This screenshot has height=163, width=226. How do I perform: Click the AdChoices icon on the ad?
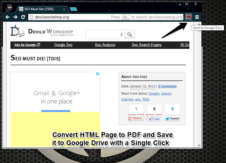pos(98,74)
